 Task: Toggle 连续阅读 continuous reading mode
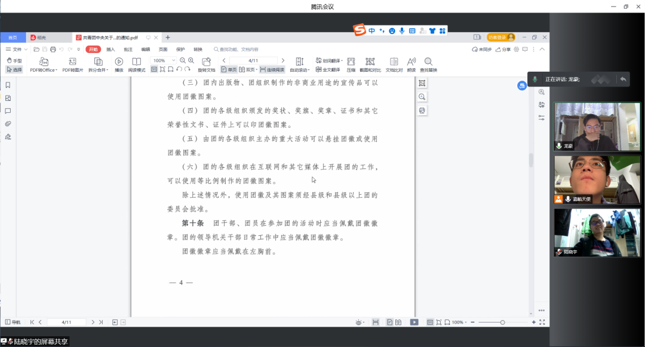point(272,70)
